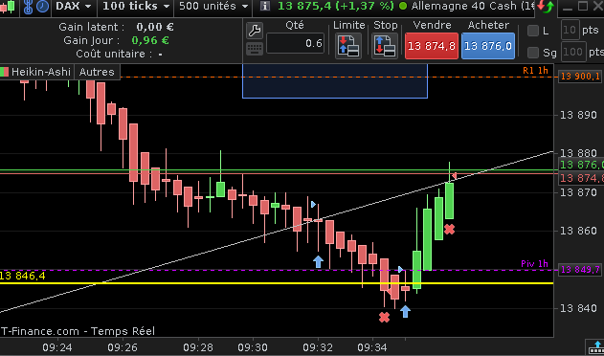Click the candlestick chart style icon
This screenshot has width=604, height=356.
[x=8, y=6]
